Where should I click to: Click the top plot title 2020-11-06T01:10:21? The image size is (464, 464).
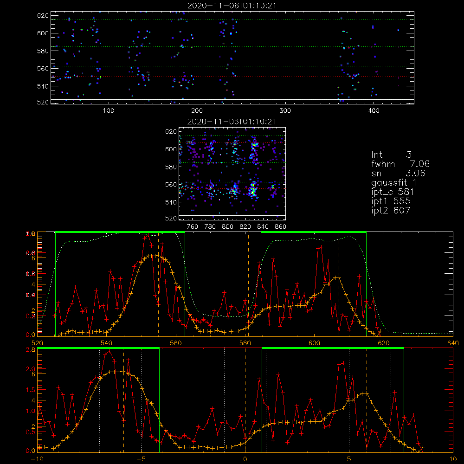click(232, 6)
